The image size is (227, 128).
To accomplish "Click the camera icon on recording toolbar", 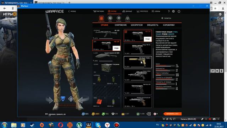I will pyautogui.click(x=214, y=119).
